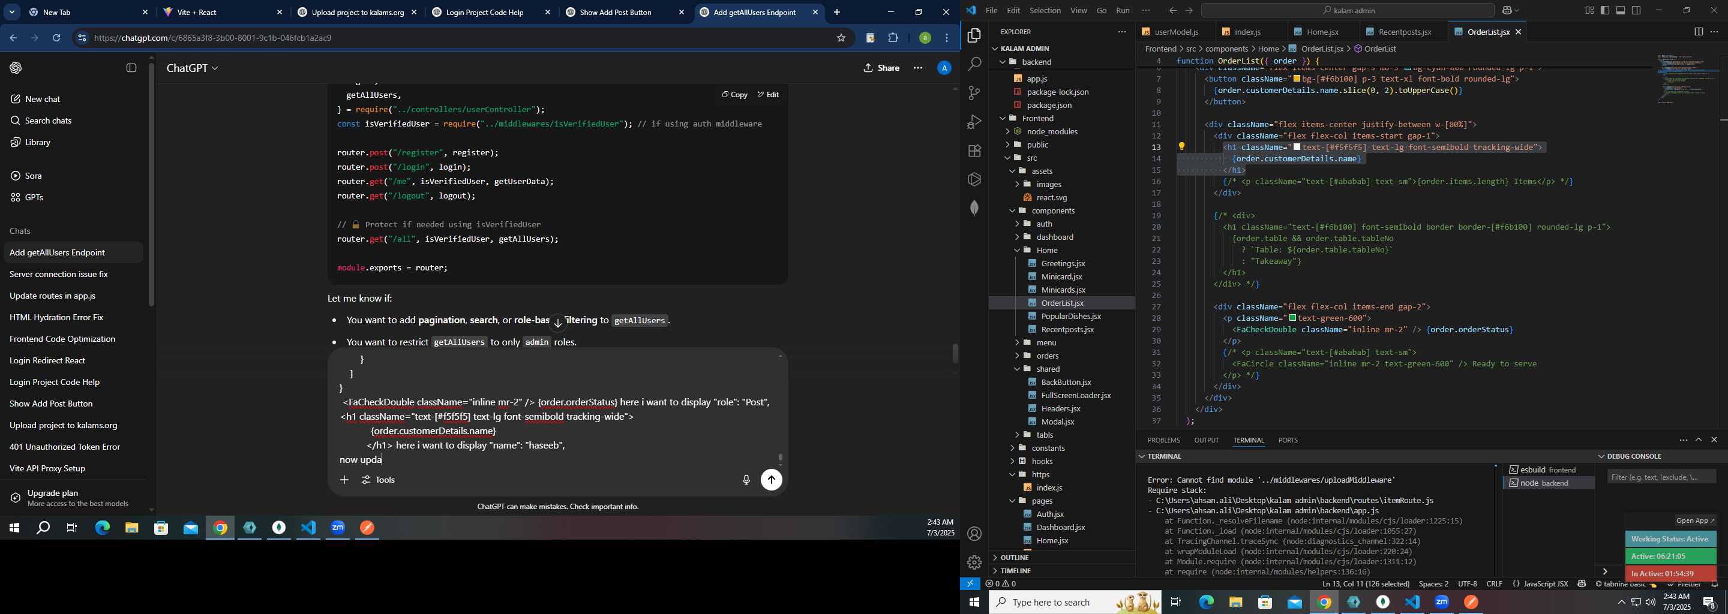Viewport: 1728px width, 614px height.
Task: Split the VS Code editor right
Action: click(x=1698, y=32)
